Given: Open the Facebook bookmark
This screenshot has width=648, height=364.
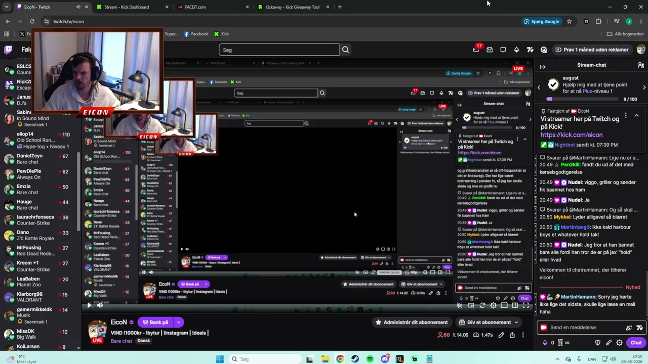Looking at the screenshot, I should 196,34.
